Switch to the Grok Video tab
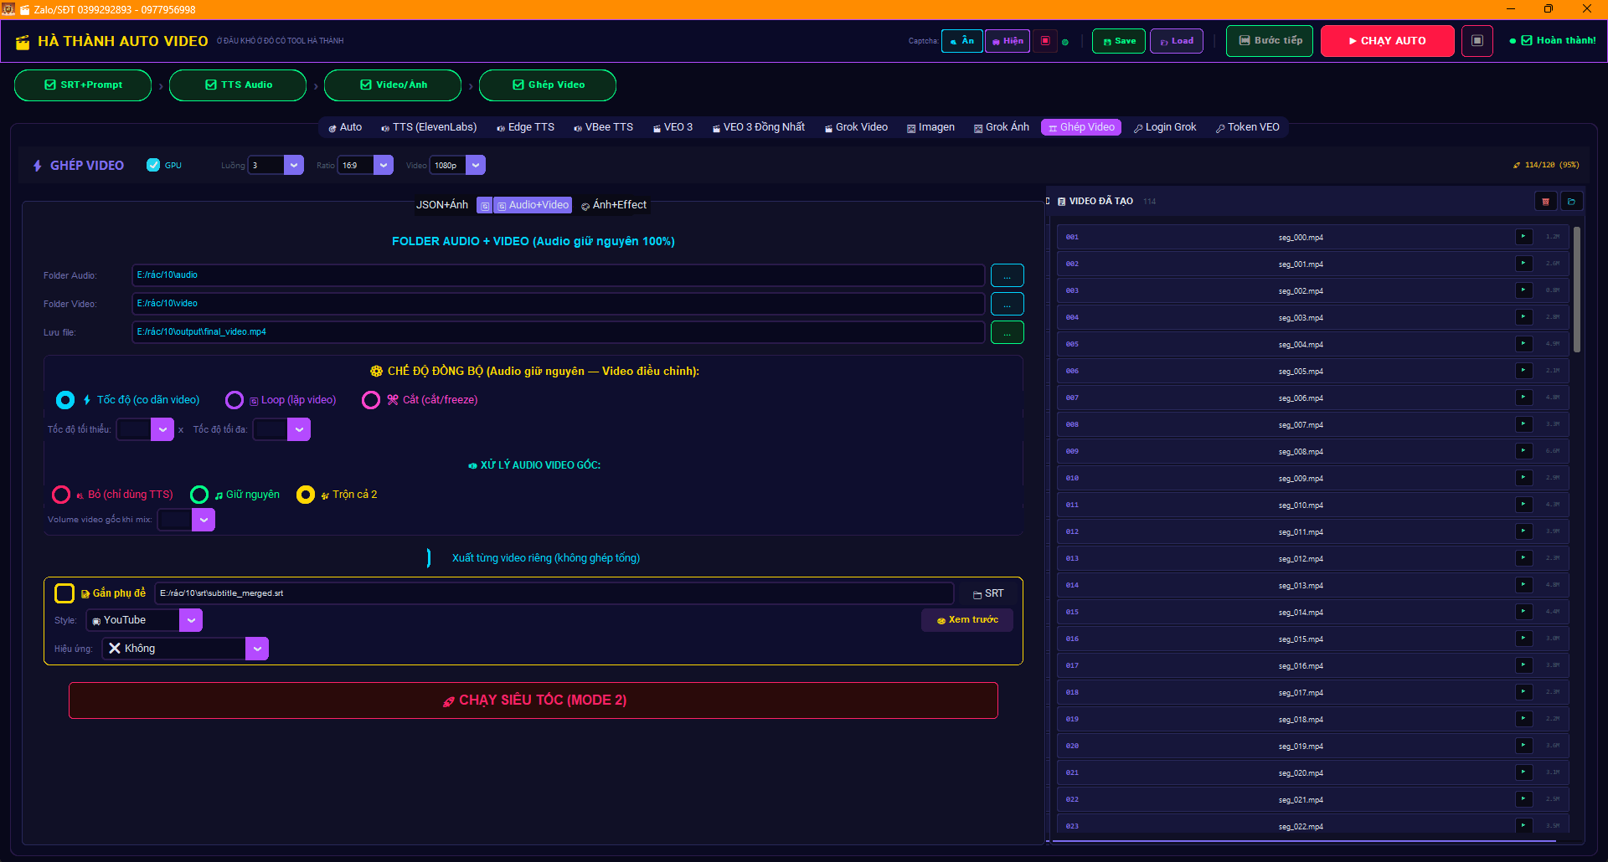 (x=856, y=127)
